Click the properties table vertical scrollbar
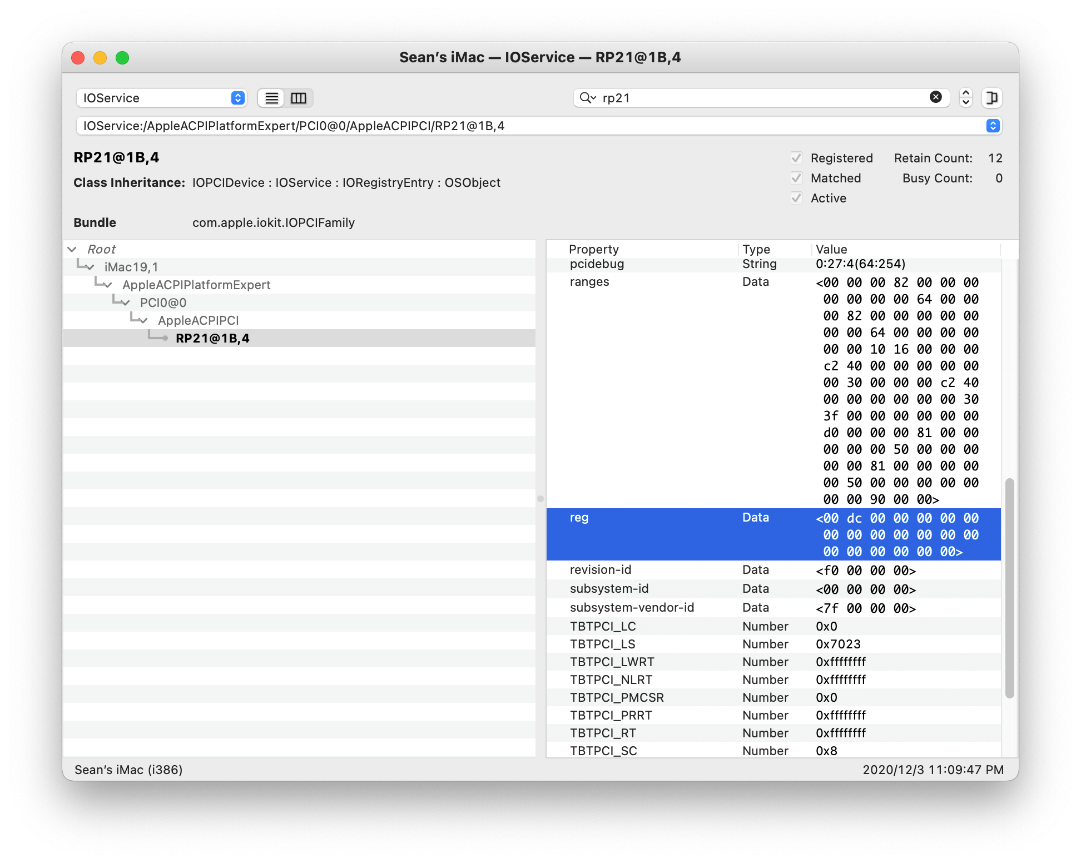Image resolution: width=1081 pixels, height=863 pixels. [1010, 588]
